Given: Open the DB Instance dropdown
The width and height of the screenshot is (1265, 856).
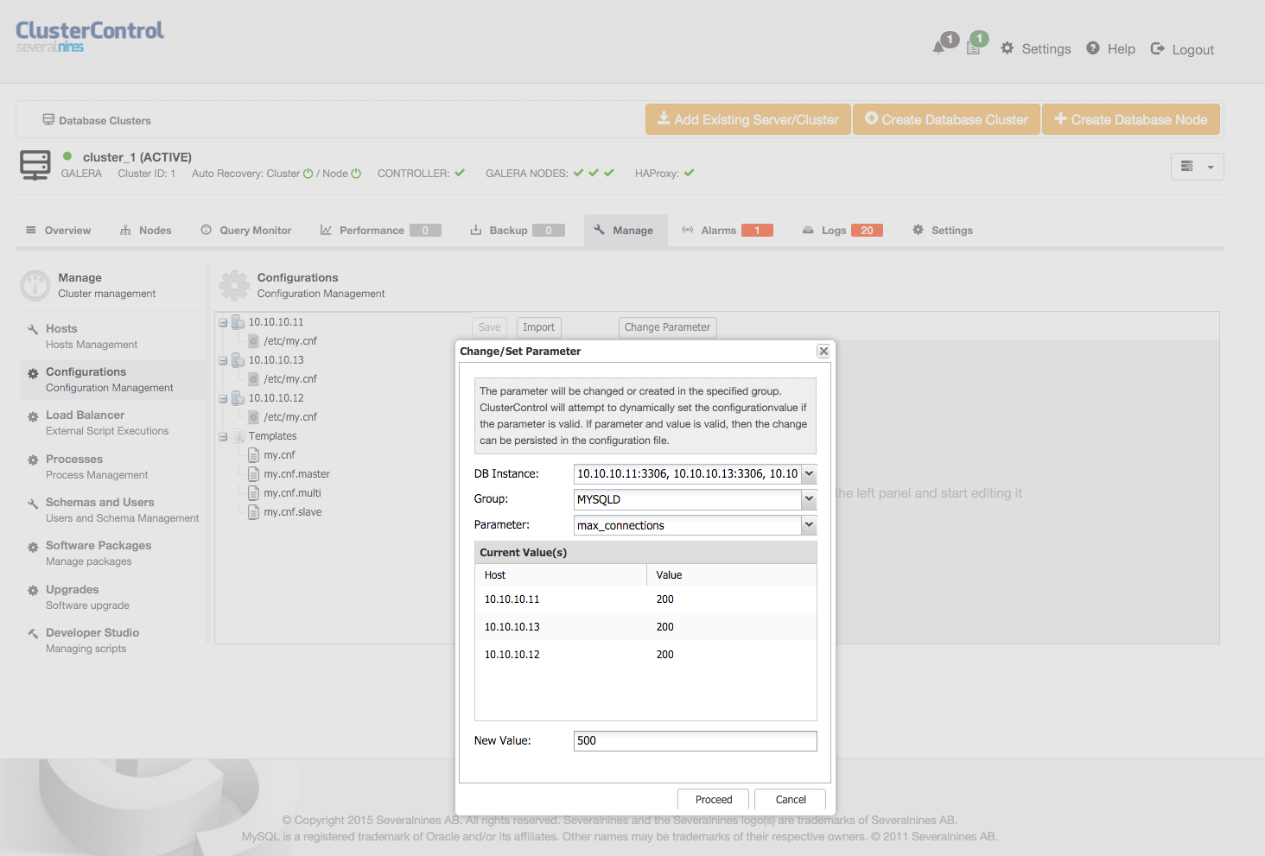Looking at the screenshot, I should pyautogui.click(x=809, y=473).
